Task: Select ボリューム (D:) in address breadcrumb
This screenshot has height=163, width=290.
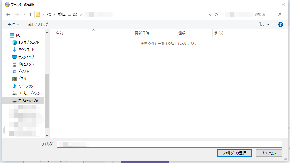Action: (x=67, y=14)
